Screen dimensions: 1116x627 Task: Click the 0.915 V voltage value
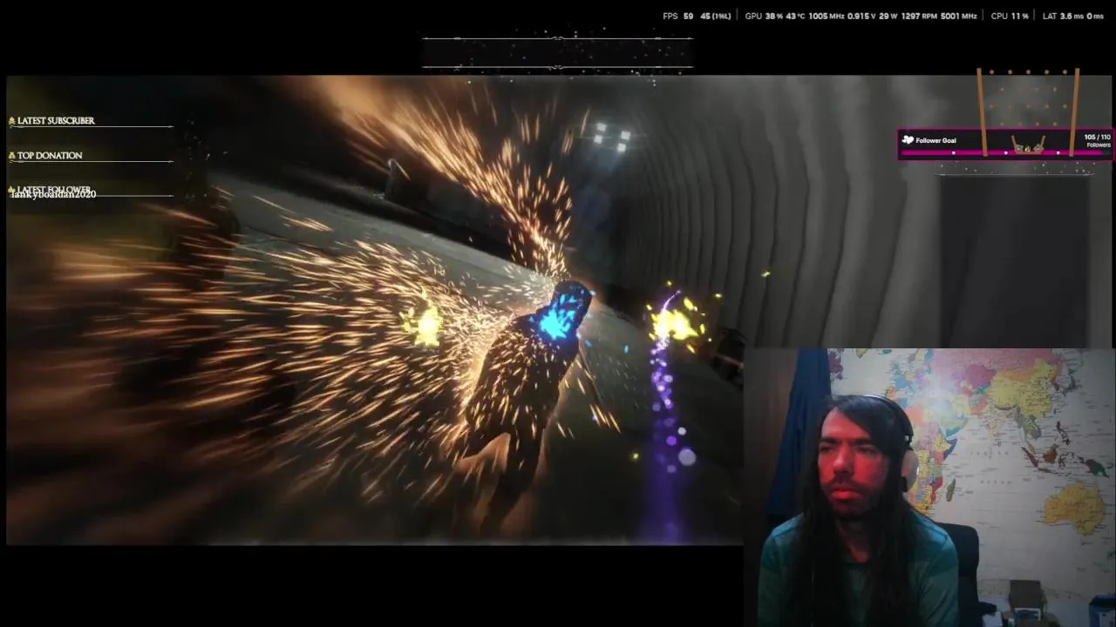click(x=861, y=17)
